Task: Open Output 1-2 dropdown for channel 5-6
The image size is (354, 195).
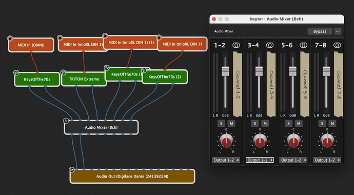Action: [293, 160]
